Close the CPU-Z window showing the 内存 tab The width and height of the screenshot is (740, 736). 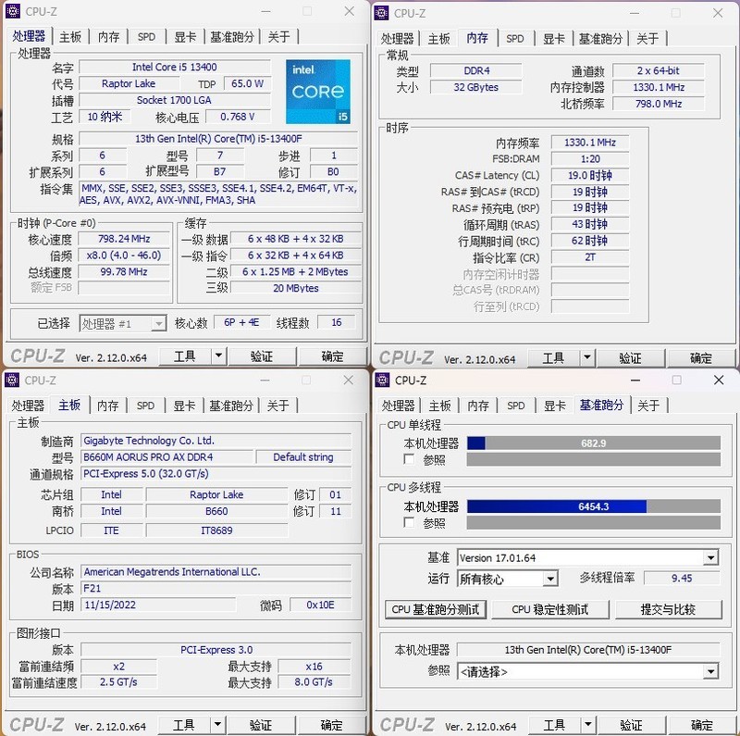[x=718, y=13]
